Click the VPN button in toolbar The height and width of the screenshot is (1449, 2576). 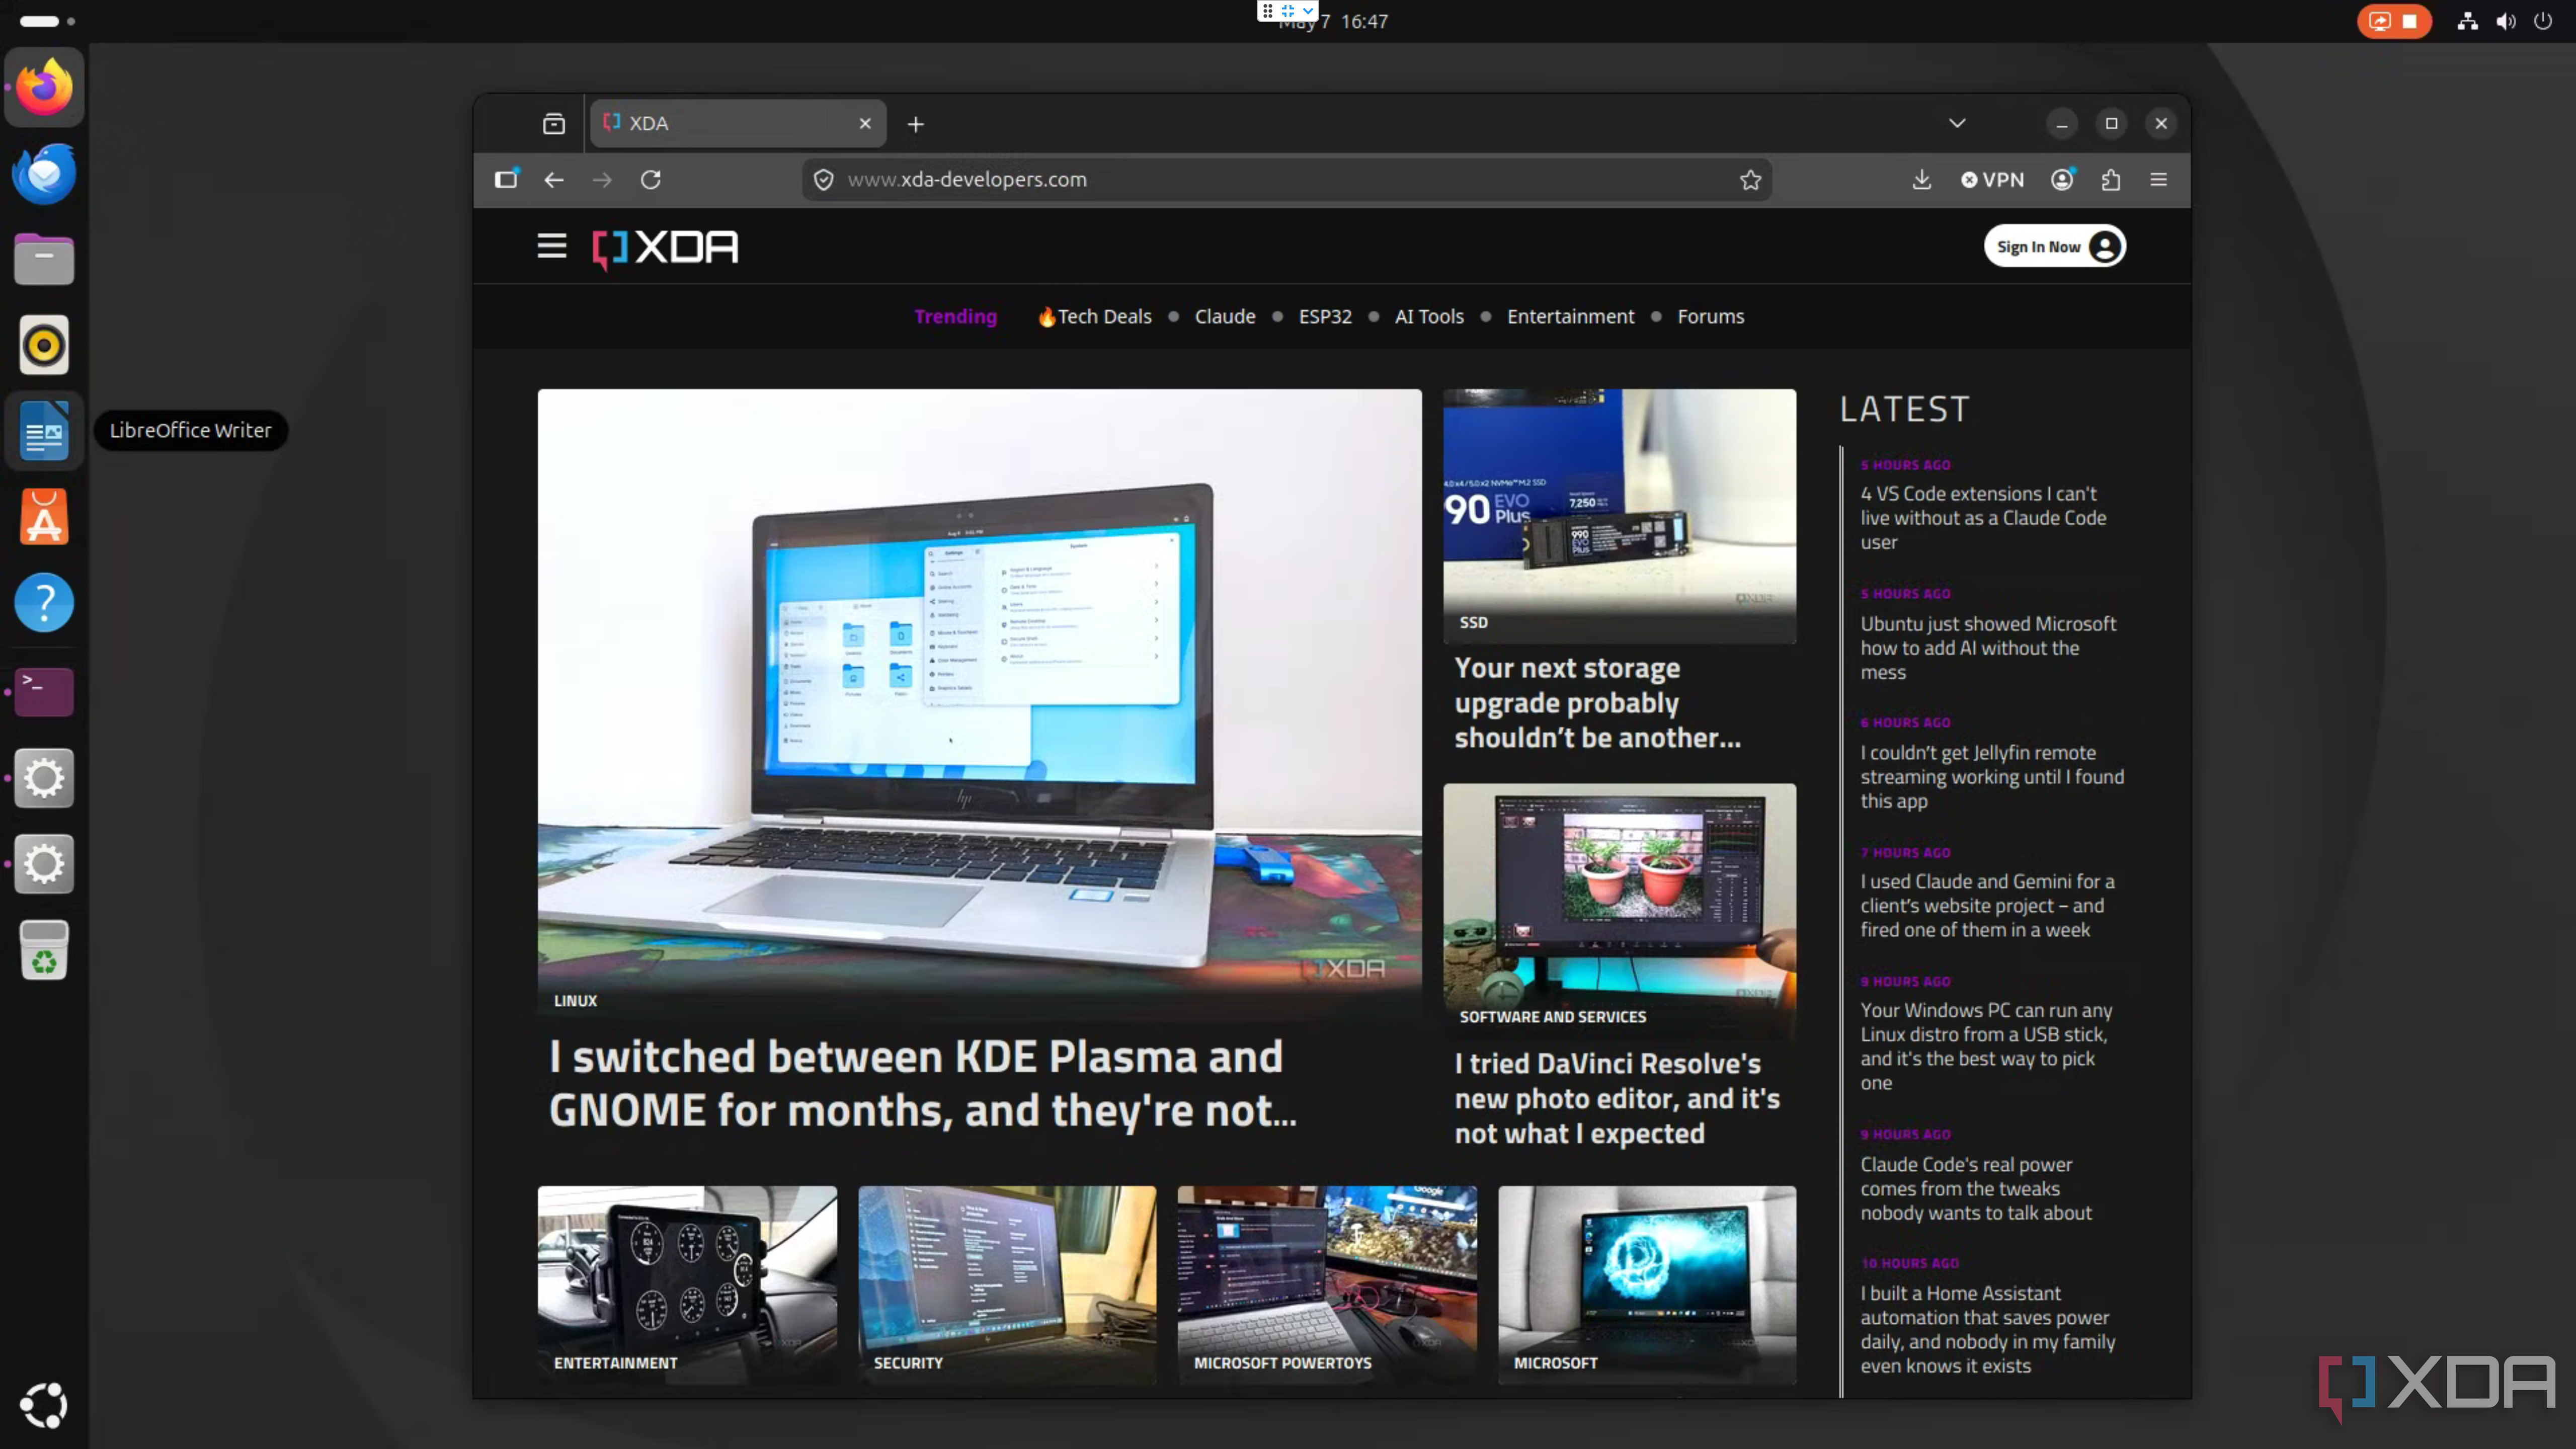(1992, 179)
